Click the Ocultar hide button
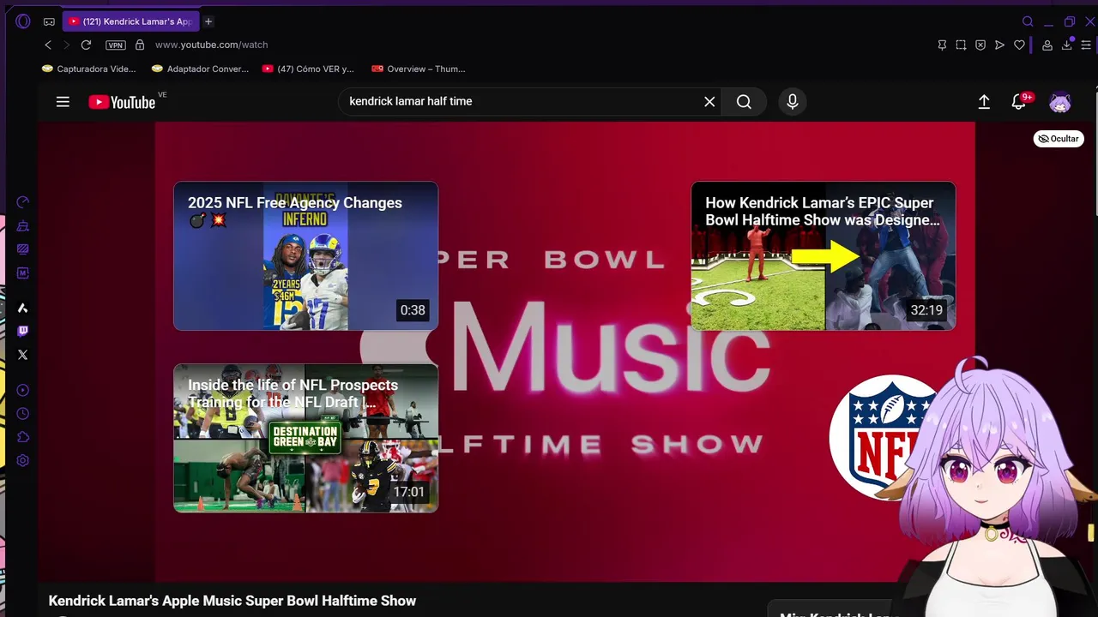Screen dimensions: 1098x617 tap(1059, 139)
